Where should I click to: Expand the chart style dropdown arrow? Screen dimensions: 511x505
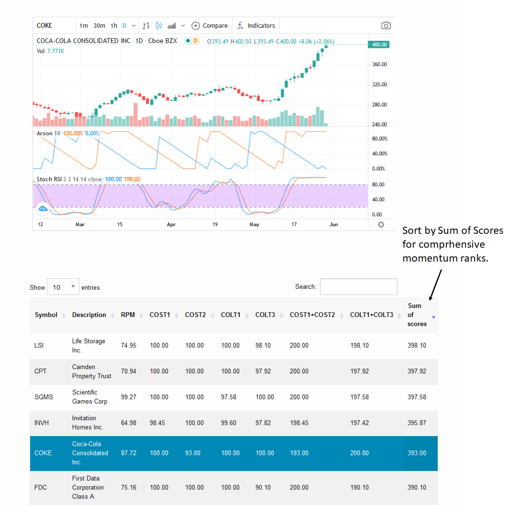pyautogui.click(x=183, y=26)
